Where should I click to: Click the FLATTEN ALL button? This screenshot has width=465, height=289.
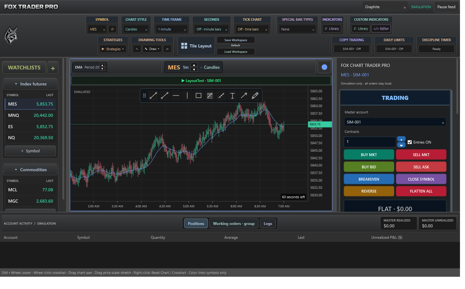tap(421, 191)
